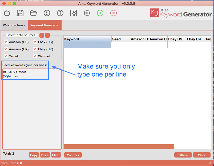Viewport: 214px width, 166px height.
Task: Clear the results table
Action: tap(201, 155)
